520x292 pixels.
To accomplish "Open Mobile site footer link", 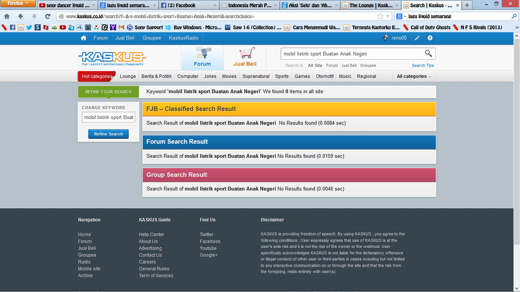I will click(89, 268).
